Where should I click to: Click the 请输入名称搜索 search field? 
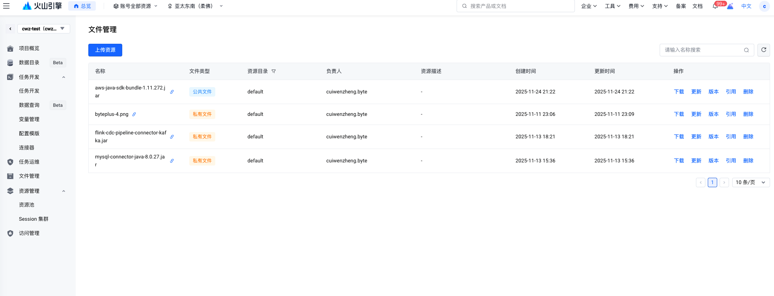702,50
